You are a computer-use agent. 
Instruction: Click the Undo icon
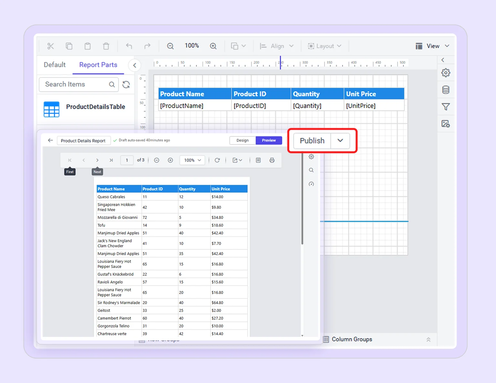point(129,46)
